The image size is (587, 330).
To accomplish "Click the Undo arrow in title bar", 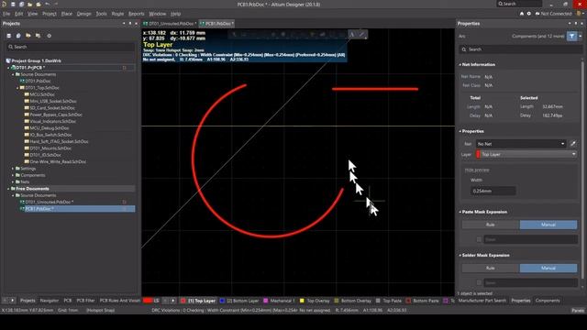I will tap(47, 4).
